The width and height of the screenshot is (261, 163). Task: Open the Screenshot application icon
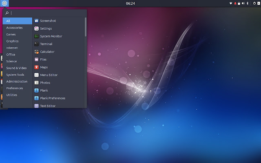[36, 21]
